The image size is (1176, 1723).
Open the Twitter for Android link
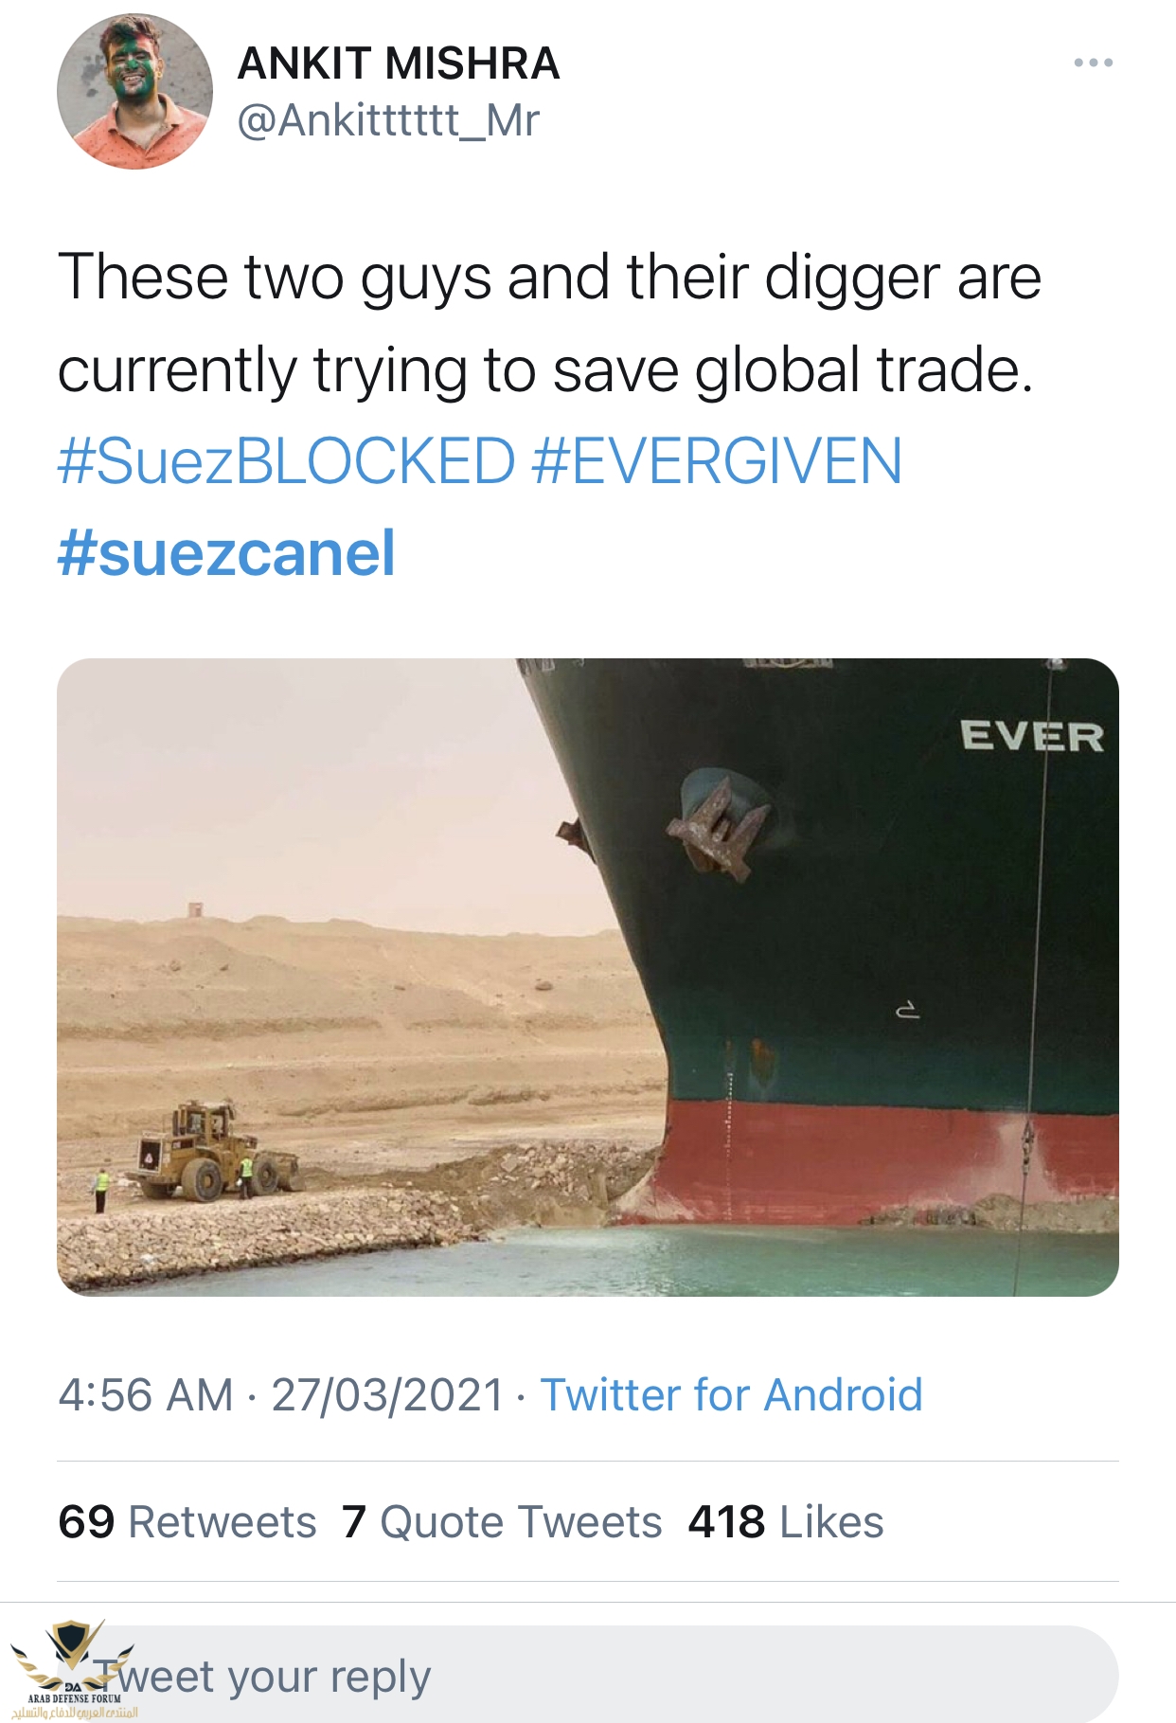tap(731, 1395)
